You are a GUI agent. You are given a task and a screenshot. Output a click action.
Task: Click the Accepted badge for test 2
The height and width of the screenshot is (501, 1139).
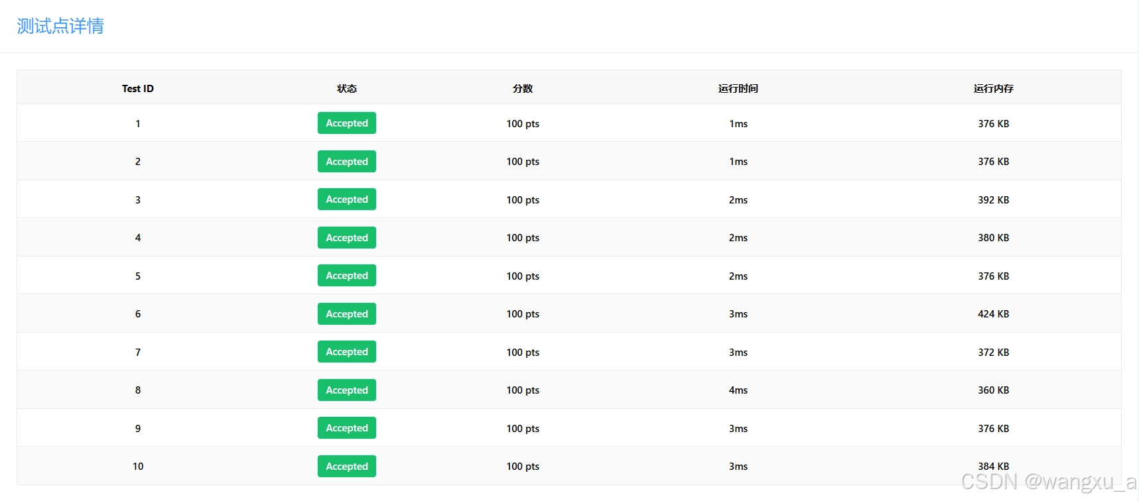tap(347, 162)
